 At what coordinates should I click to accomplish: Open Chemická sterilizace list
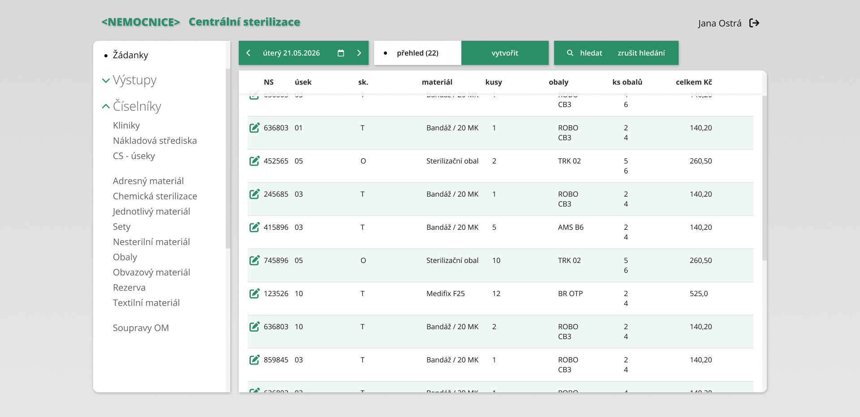155,196
